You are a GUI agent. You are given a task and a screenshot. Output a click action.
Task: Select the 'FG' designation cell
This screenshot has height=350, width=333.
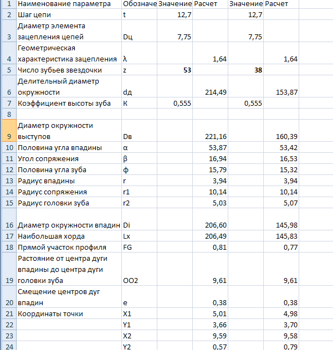[x=140, y=248]
